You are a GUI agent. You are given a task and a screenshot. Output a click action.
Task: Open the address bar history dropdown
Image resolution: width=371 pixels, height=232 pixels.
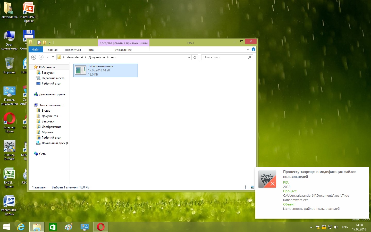point(189,57)
